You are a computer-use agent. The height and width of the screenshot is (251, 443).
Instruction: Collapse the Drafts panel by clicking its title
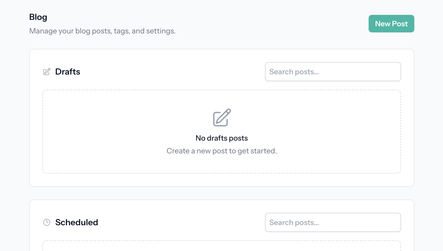67,72
